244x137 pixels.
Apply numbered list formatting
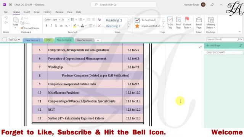pos(80,19)
